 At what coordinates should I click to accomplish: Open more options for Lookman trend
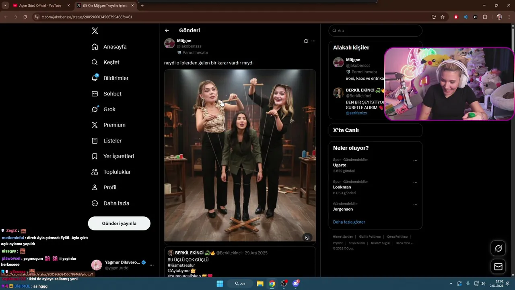point(415,182)
